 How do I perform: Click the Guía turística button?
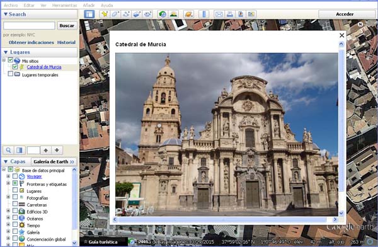(103, 242)
